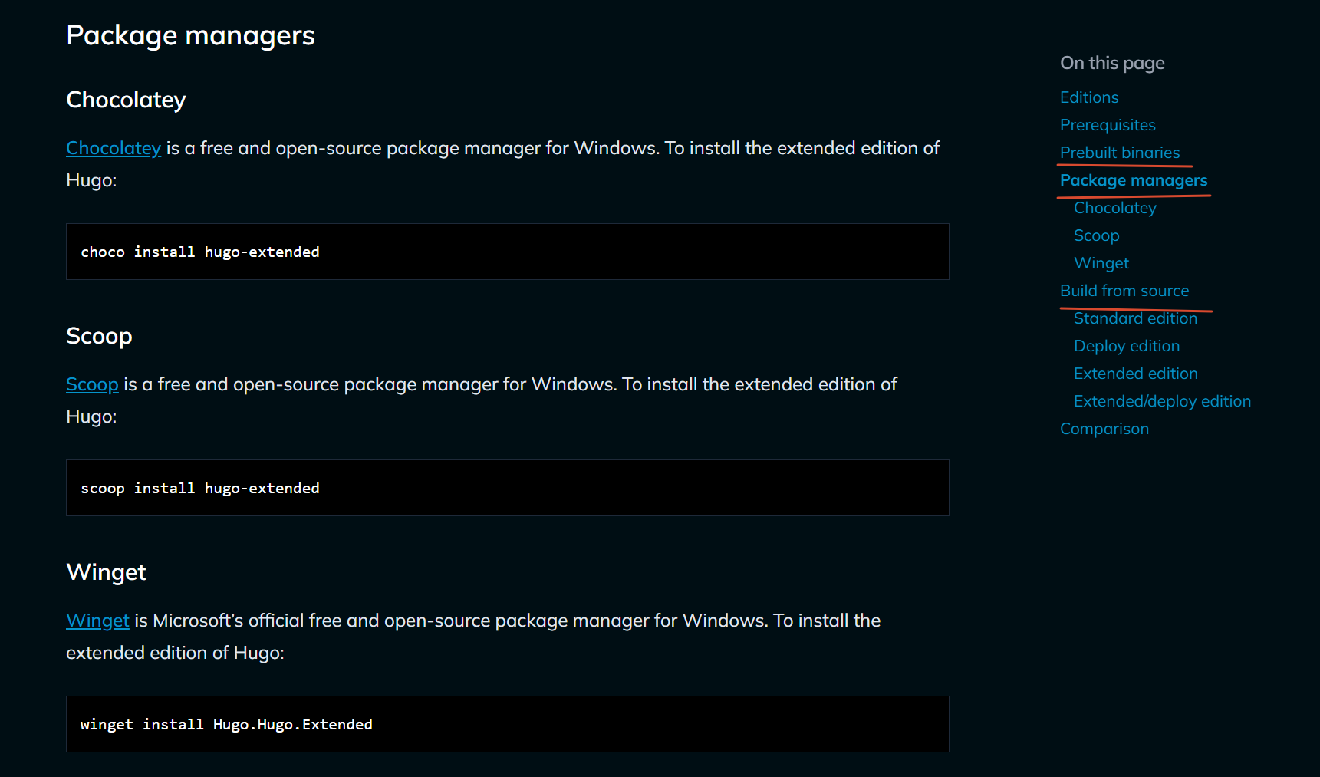The height and width of the screenshot is (777, 1320).
Task: Click Chocolatey in the On this page list
Action: click(1115, 208)
